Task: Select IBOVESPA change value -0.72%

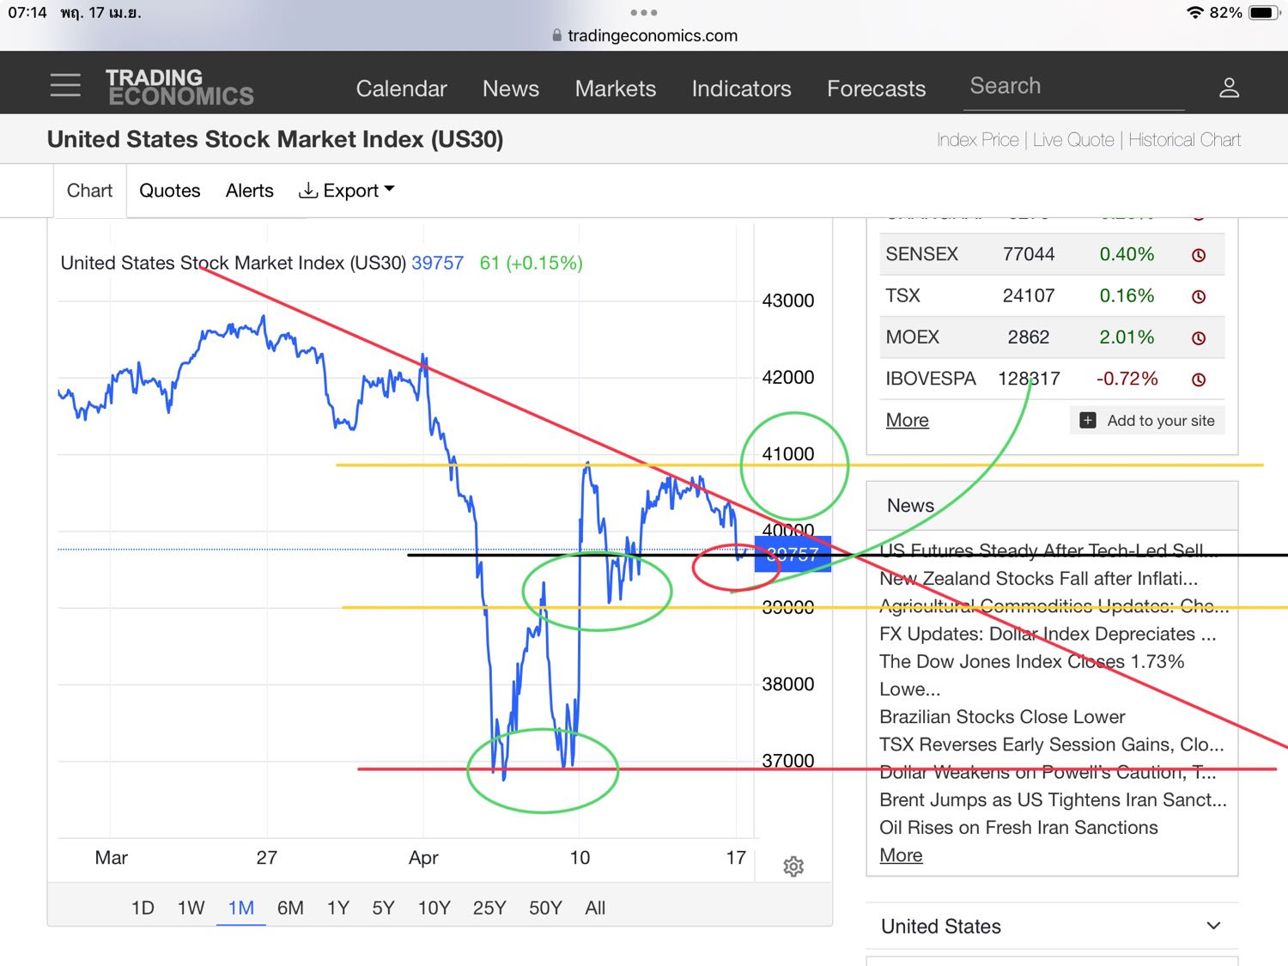Action: click(x=1127, y=379)
